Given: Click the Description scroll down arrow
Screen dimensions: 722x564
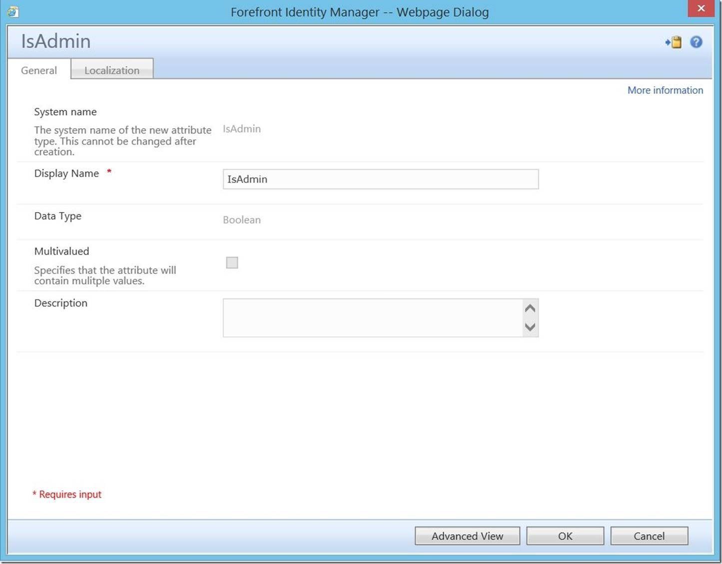Looking at the screenshot, I should click(x=530, y=327).
